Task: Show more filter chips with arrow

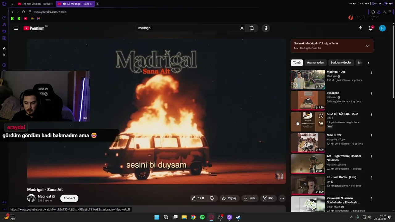Action: coord(368,63)
